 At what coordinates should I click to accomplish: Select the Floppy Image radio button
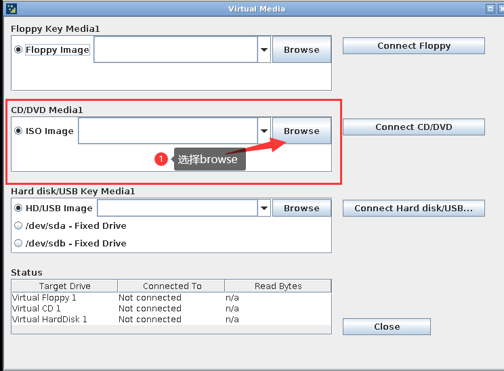pyautogui.click(x=18, y=49)
